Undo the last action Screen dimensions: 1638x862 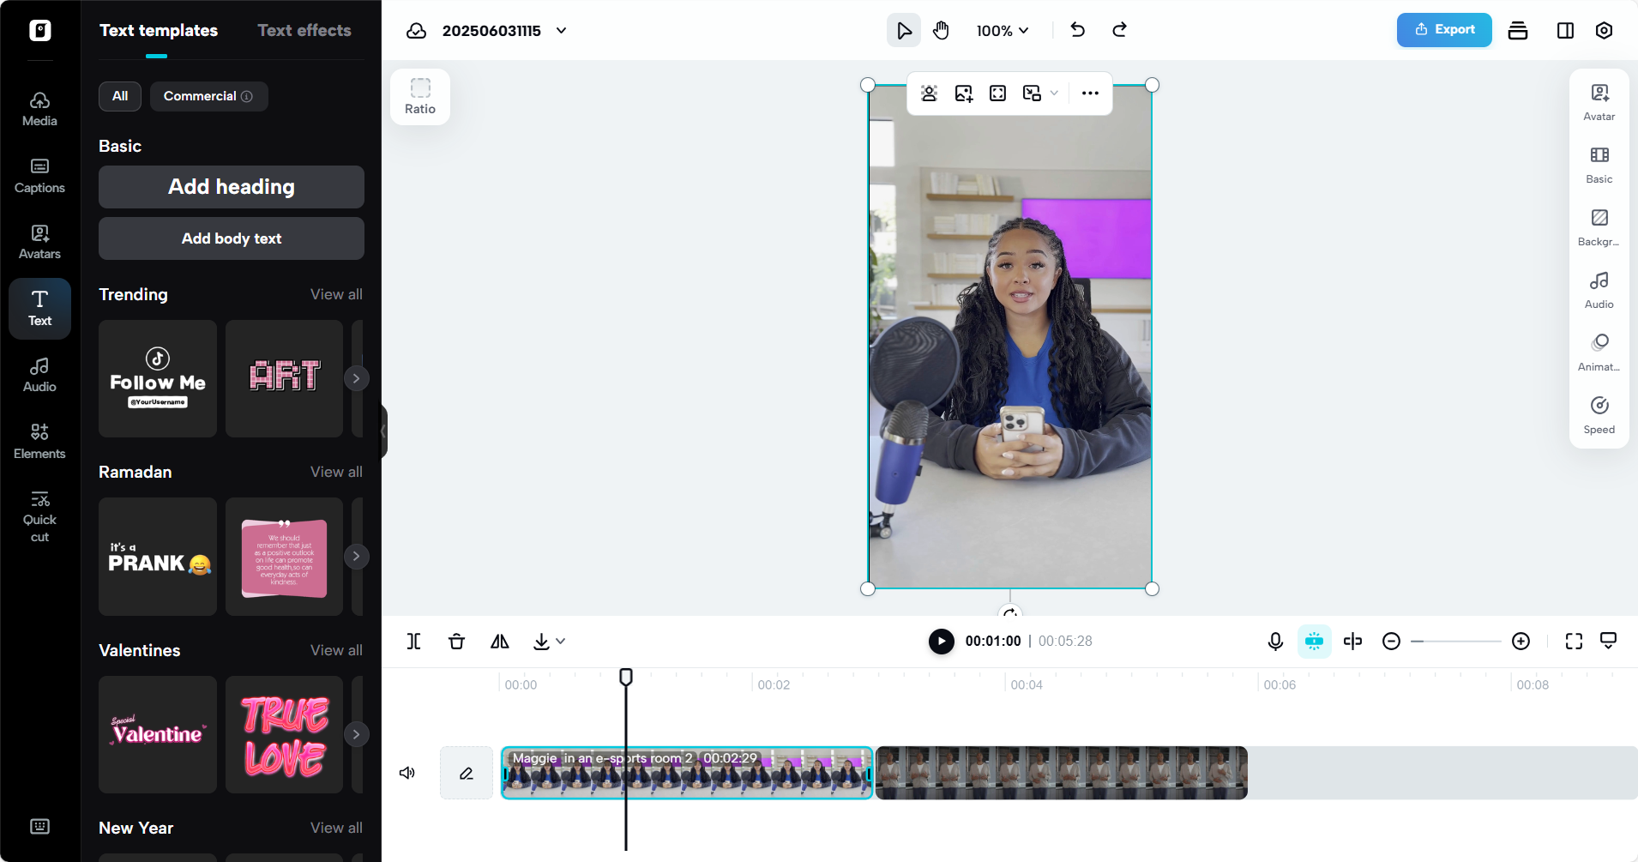pos(1078,30)
